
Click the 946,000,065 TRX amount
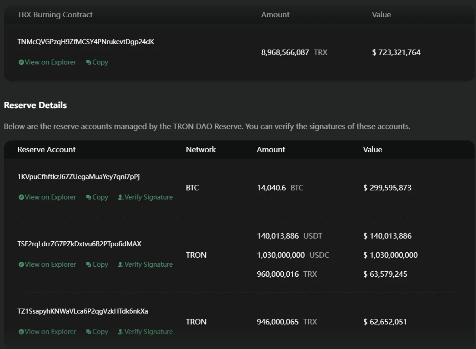pos(287,322)
